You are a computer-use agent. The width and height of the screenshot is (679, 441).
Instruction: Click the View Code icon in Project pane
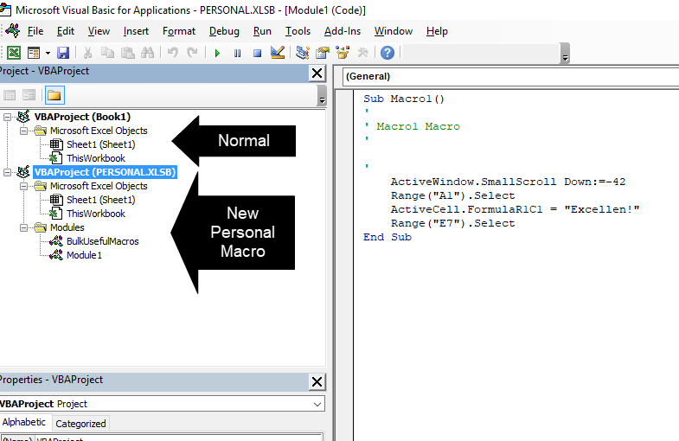point(10,95)
